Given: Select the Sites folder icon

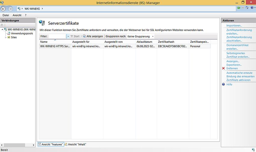Looking at the screenshot, I should 9,37.
